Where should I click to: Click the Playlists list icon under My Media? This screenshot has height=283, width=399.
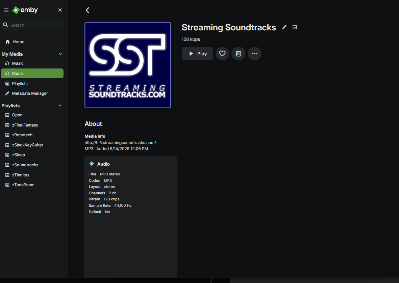7,84
